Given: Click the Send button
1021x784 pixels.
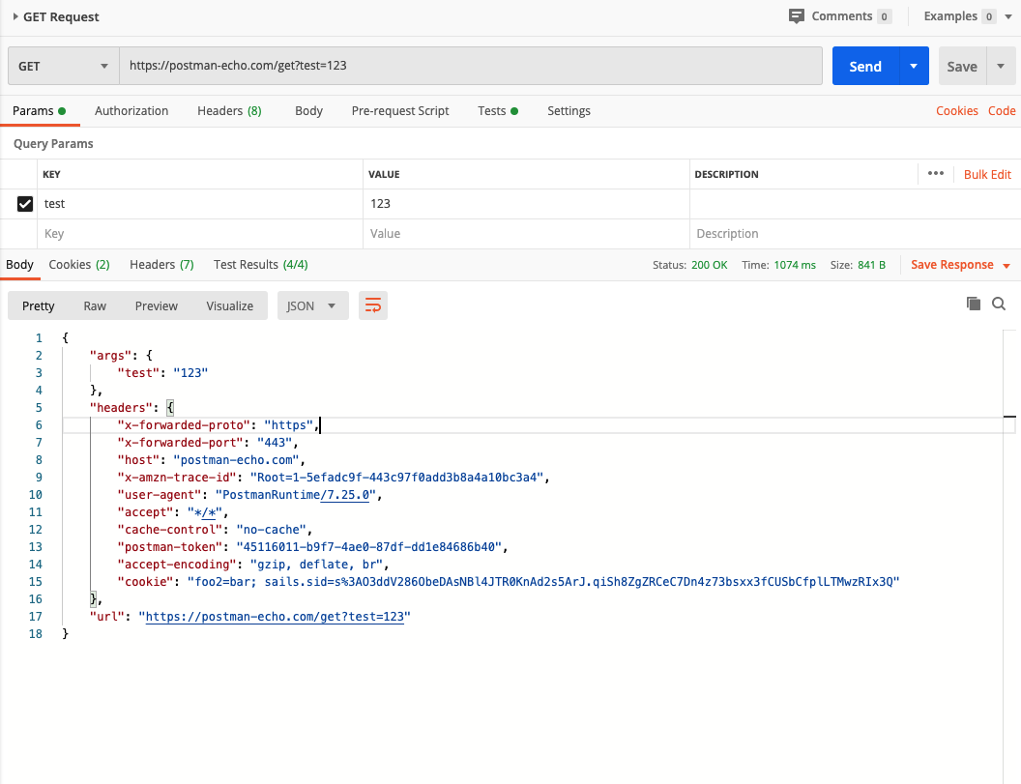Looking at the screenshot, I should point(865,66).
